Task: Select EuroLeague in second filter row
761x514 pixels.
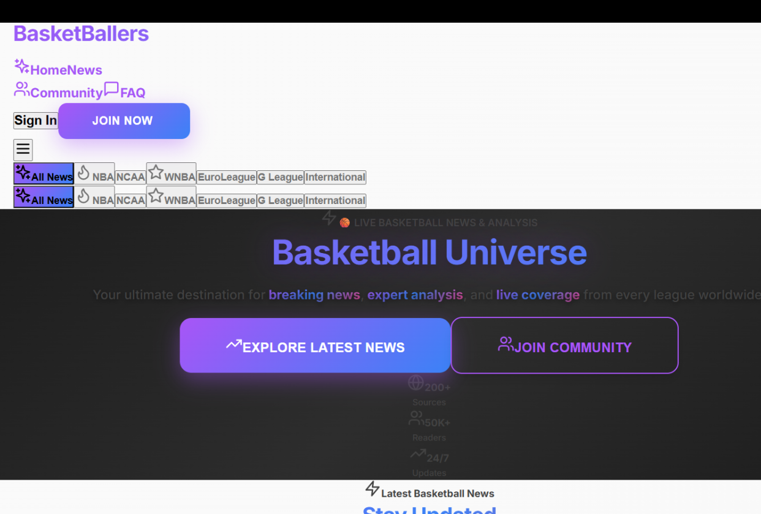Action: click(x=226, y=200)
